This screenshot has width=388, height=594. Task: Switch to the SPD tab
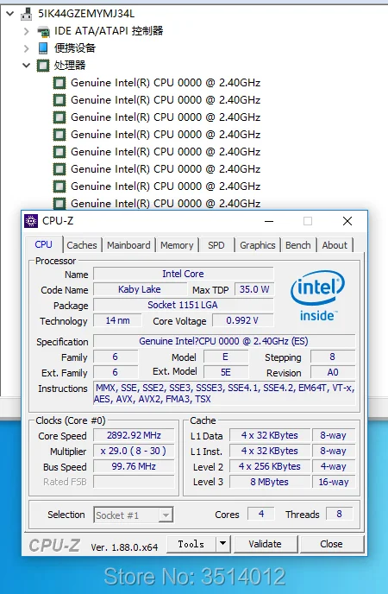coord(216,245)
